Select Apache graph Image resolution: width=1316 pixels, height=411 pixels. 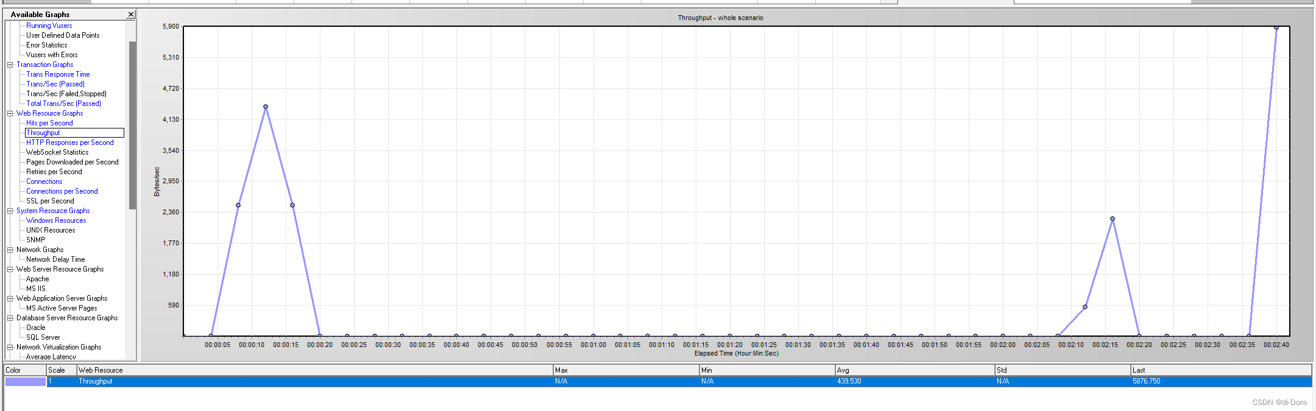[x=37, y=279]
